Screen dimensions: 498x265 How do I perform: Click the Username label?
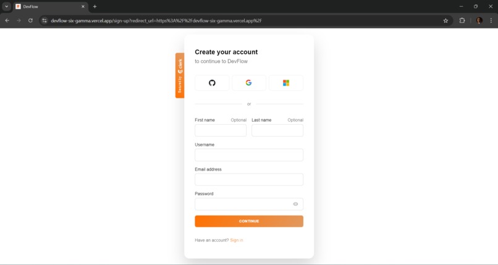pyautogui.click(x=205, y=145)
